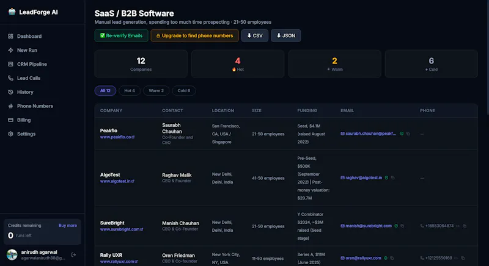Click the Re-verify Emails button
The image size is (489, 266).
click(121, 35)
